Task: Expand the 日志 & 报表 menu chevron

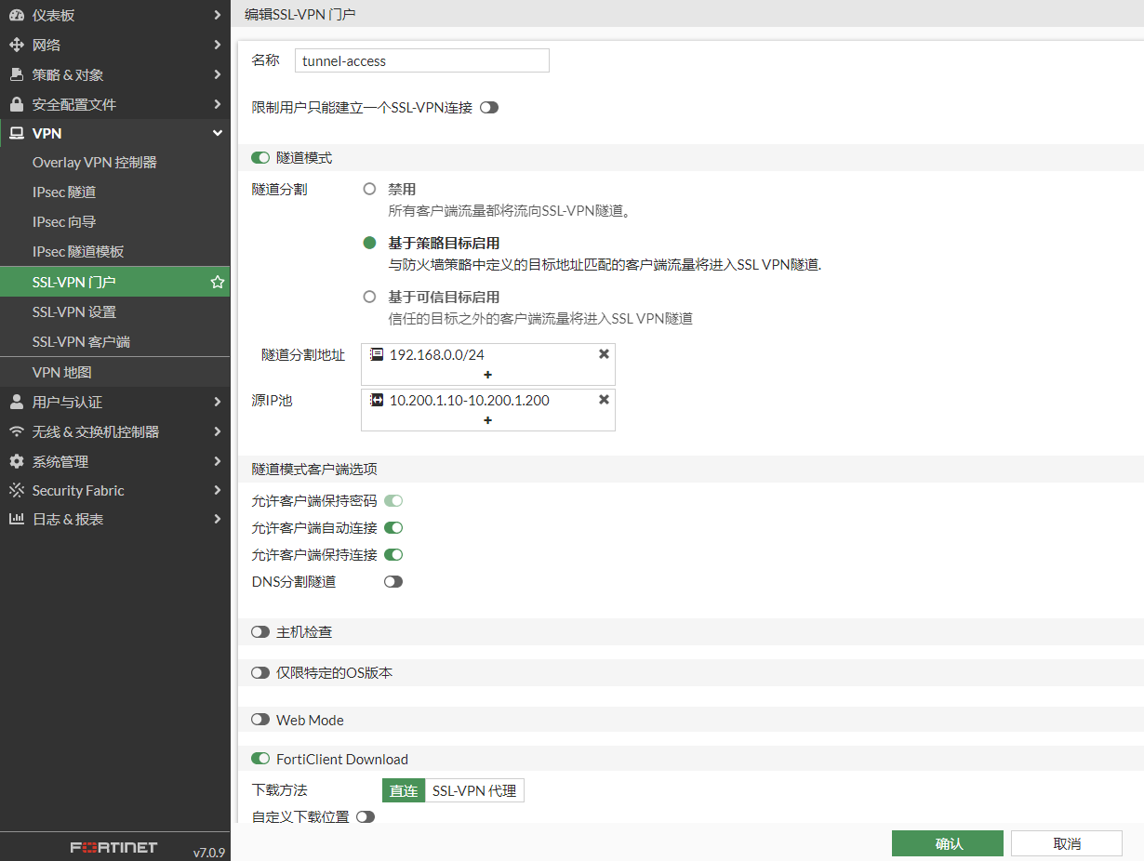Action: coord(217,519)
